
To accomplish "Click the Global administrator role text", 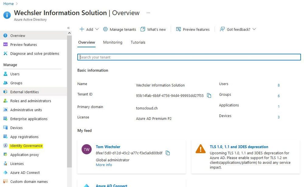I will [113, 160].
